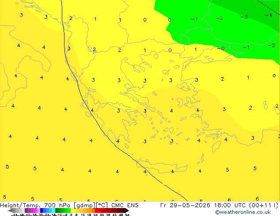The image size is (280, 216).
Task: Click the grey left arrow tip of legend
Action: click(9, 211)
